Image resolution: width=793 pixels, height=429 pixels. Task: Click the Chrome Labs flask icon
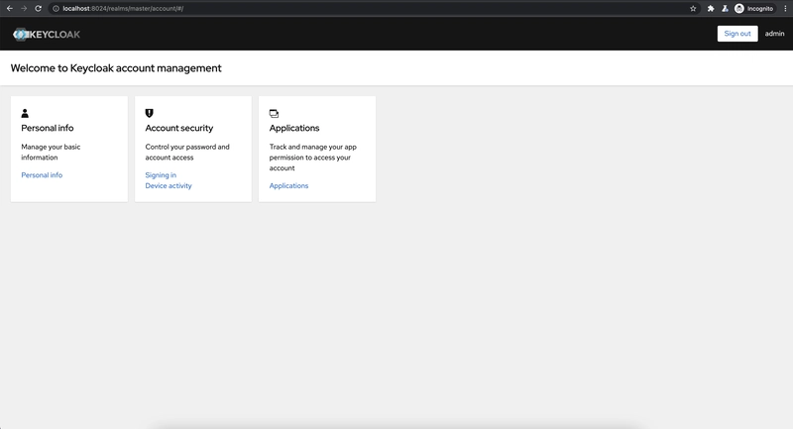(x=725, y=8)
